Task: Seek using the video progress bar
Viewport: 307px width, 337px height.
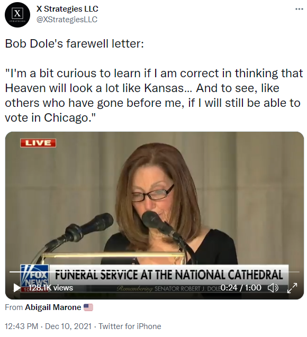Action: coord(155,272)
